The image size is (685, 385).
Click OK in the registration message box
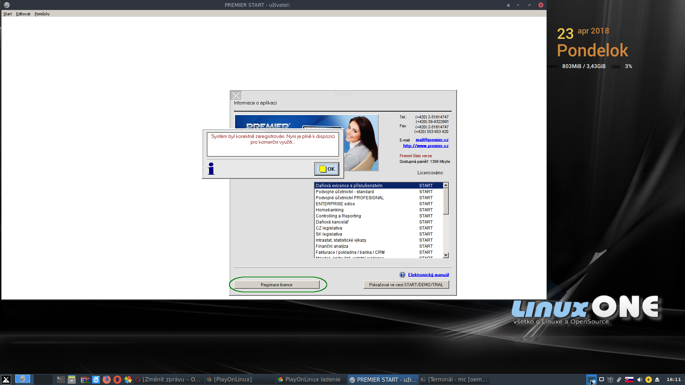pyautogui.click(x=326, y=169)
